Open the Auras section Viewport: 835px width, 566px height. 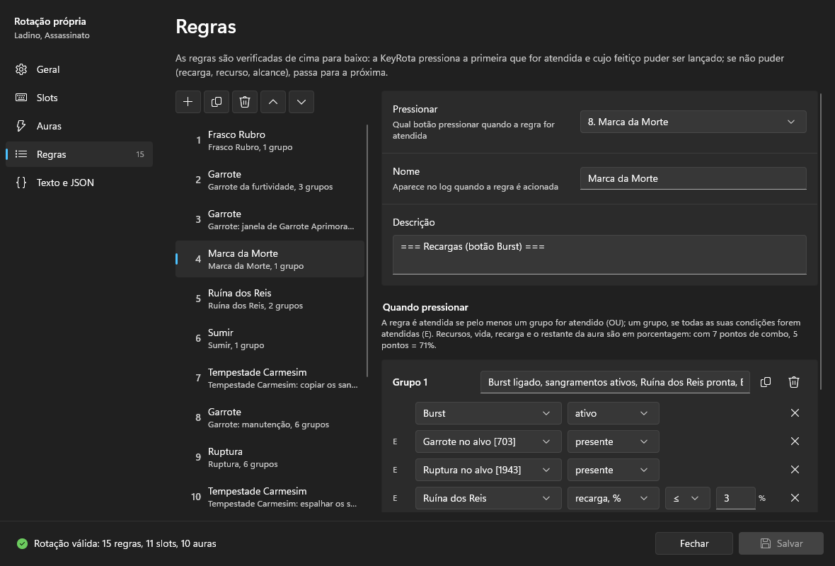tap(79, 126)
